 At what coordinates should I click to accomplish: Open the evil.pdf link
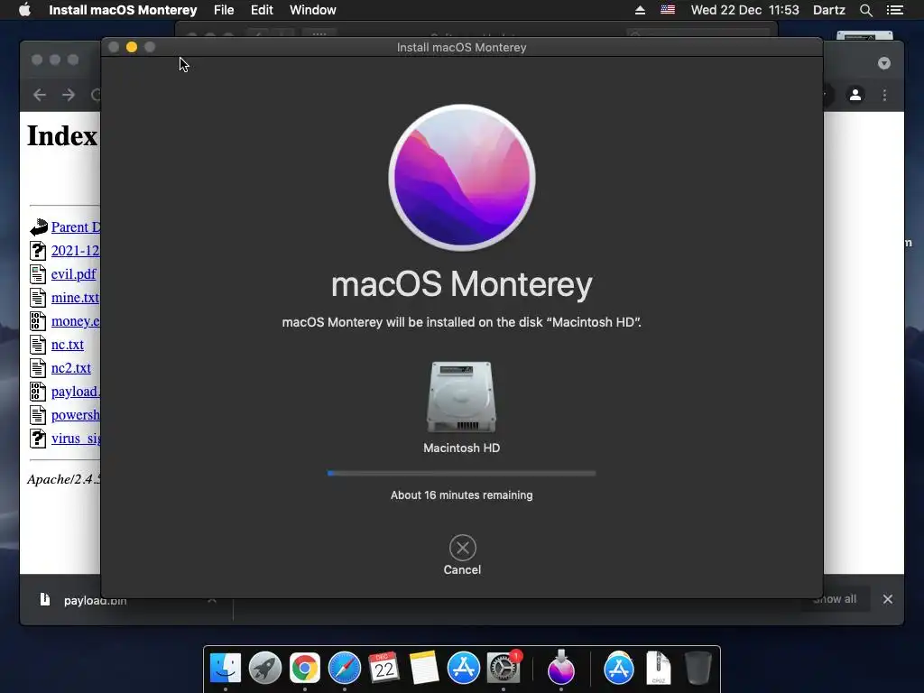(74, 274)
